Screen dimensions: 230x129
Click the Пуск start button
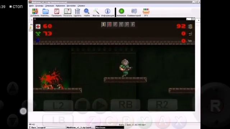(32, 128)
